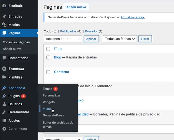This screenshot has height=140, width=174.
Task: Click the top Aplicar button
Action: click(x=91, y=39)
